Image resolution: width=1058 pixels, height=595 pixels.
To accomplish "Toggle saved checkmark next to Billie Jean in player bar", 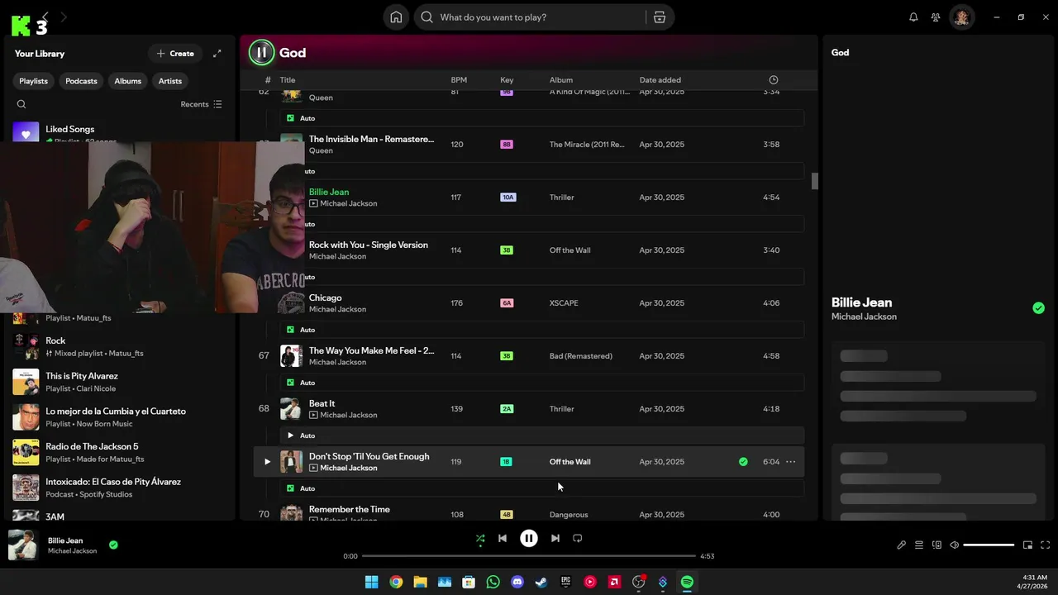I will coord(113,545).
